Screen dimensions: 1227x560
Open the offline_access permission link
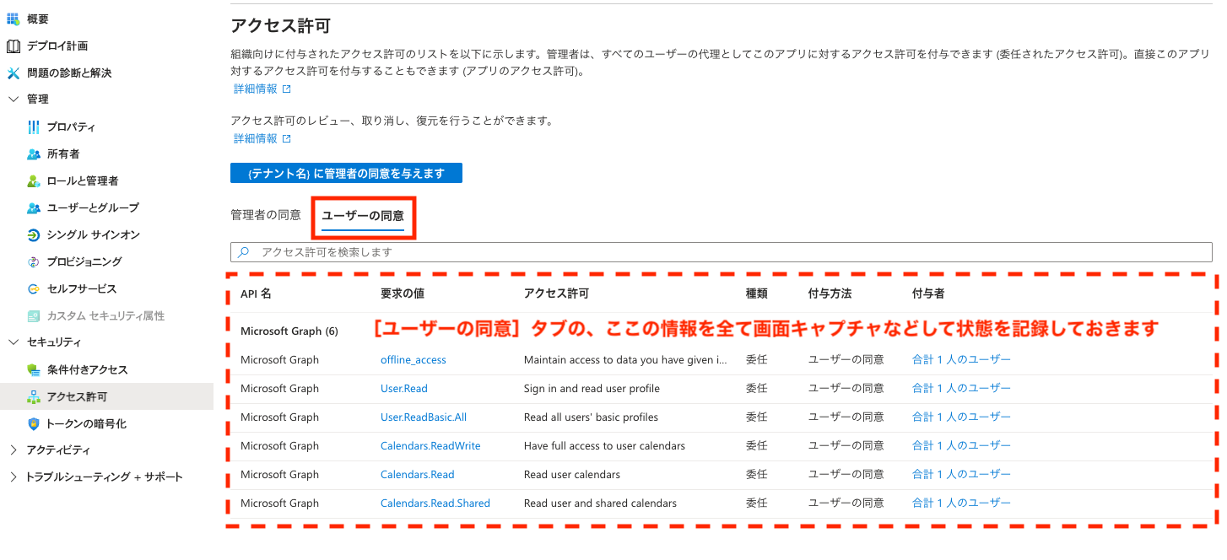coord(413,360)
